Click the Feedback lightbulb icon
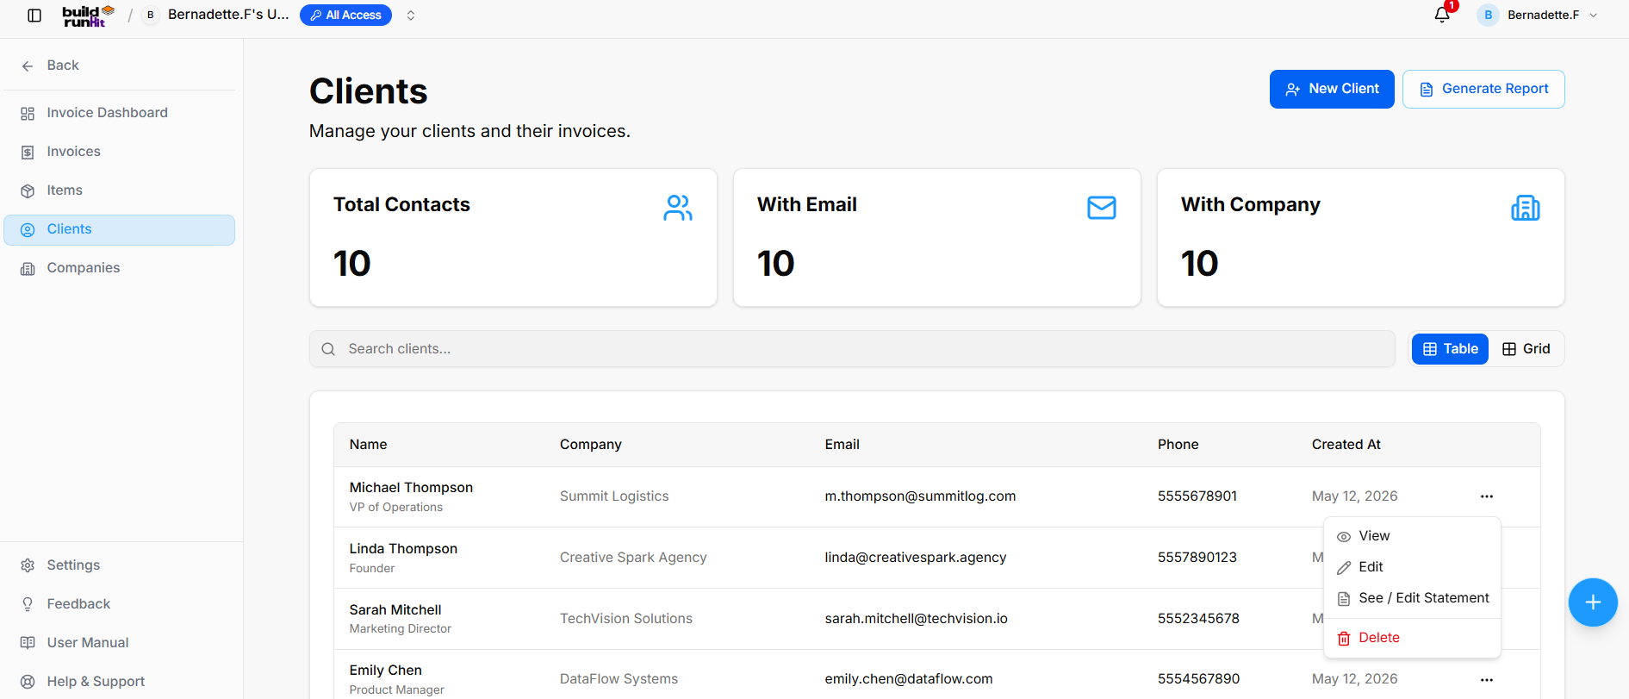 coord(28,604)
